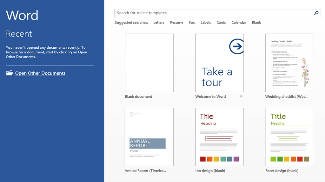Click the search magnifier icon
Screen dimensions: 325x182
pos(316,13)
